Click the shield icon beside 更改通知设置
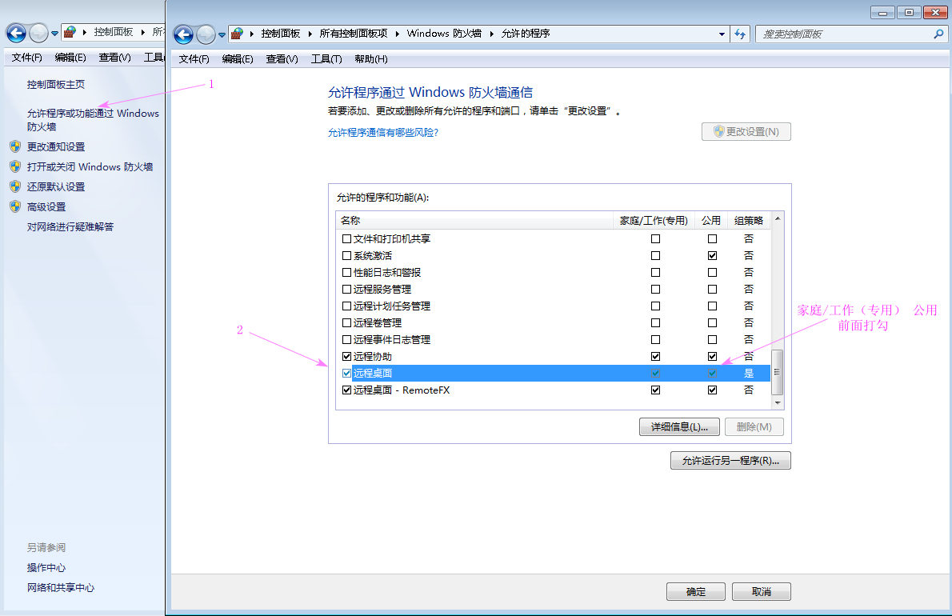 (16, 146)
